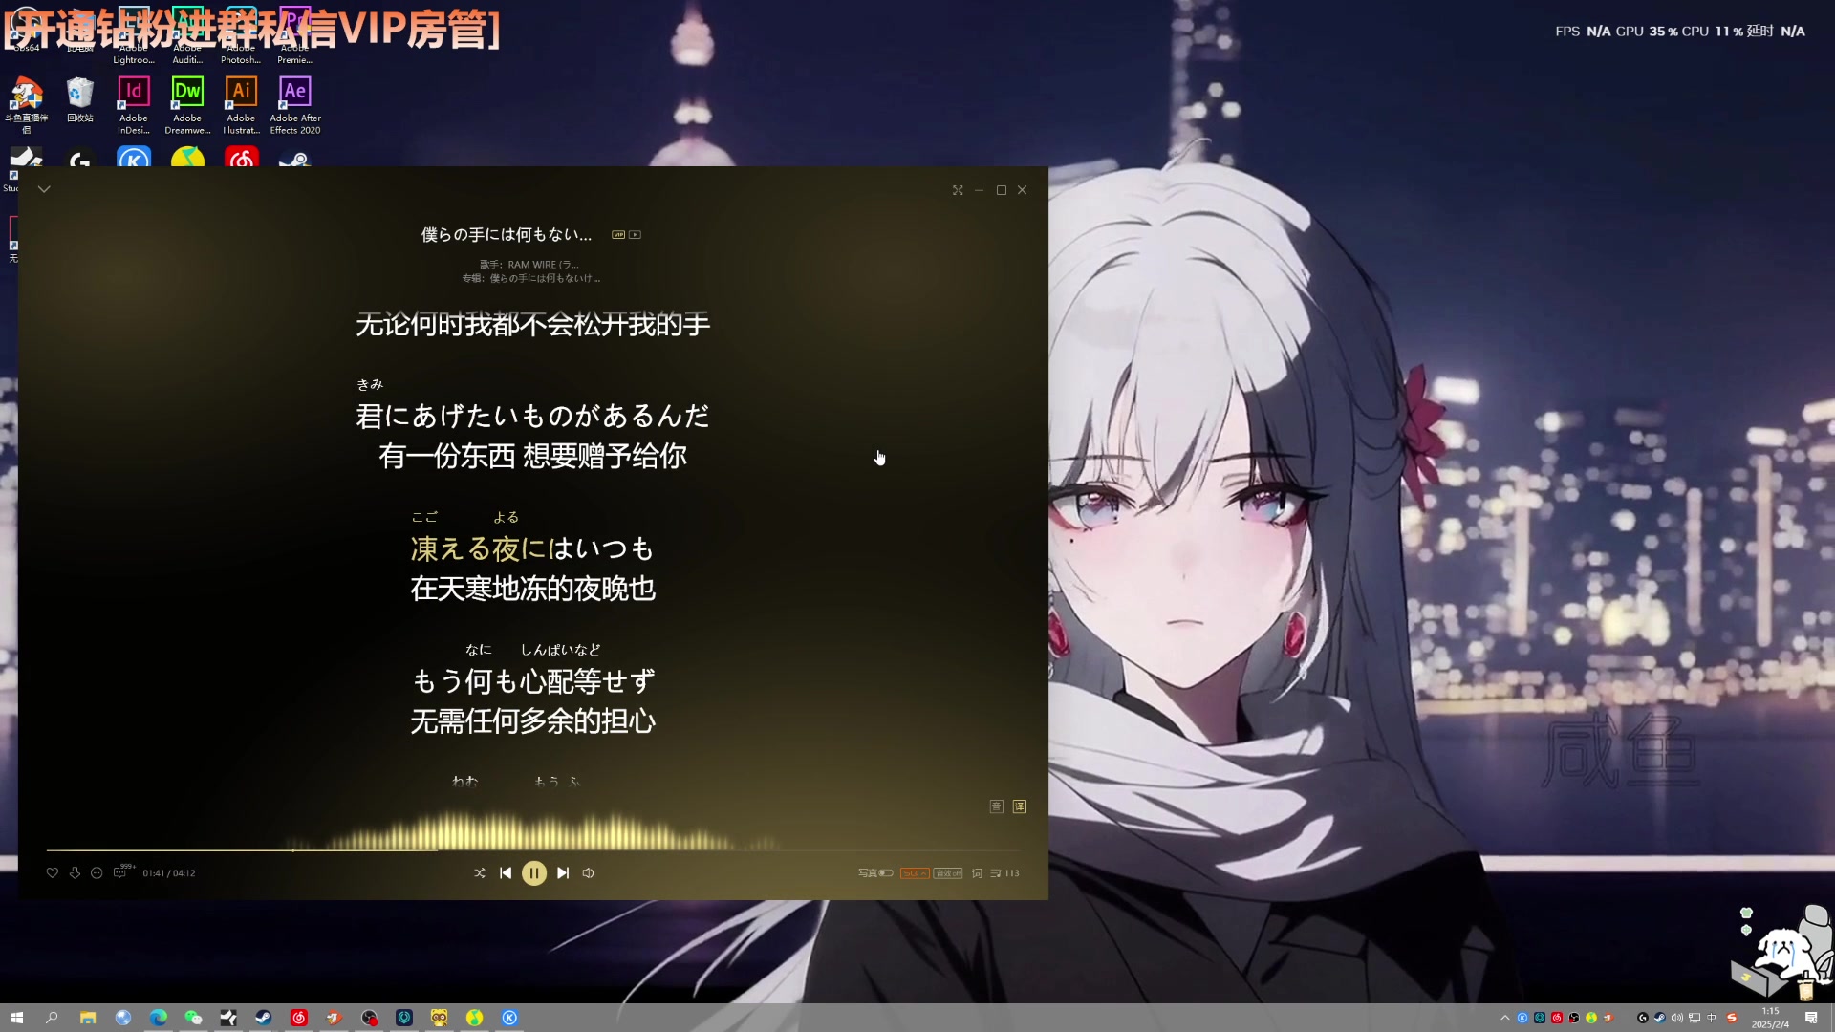This screenshot has height=1032, width=1835.
Task: Open WeChat from the taskbar
Action: click(x=193, y=1018)
